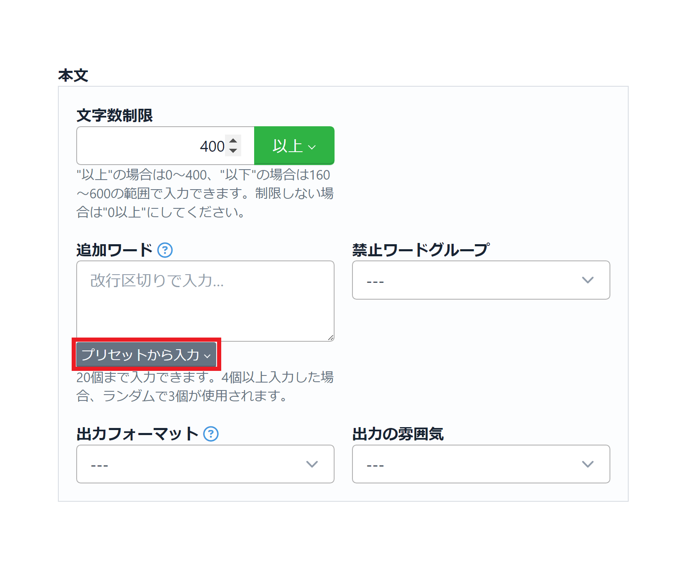Viewport: 692px width, 573px height.
Task: Click the character limit range help text
Action: click(x=205, y=193)
